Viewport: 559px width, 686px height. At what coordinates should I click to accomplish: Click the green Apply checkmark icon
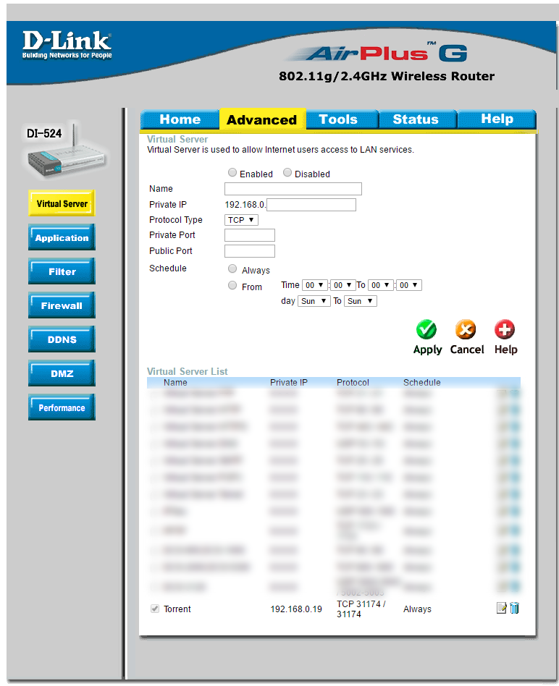(x=426, y=329)
